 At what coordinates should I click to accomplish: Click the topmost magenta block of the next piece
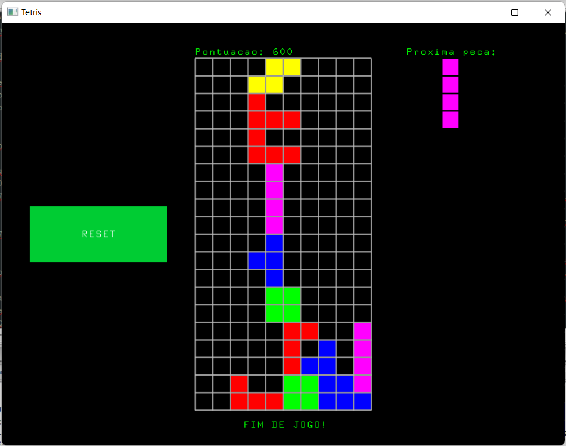pos(450,66)
